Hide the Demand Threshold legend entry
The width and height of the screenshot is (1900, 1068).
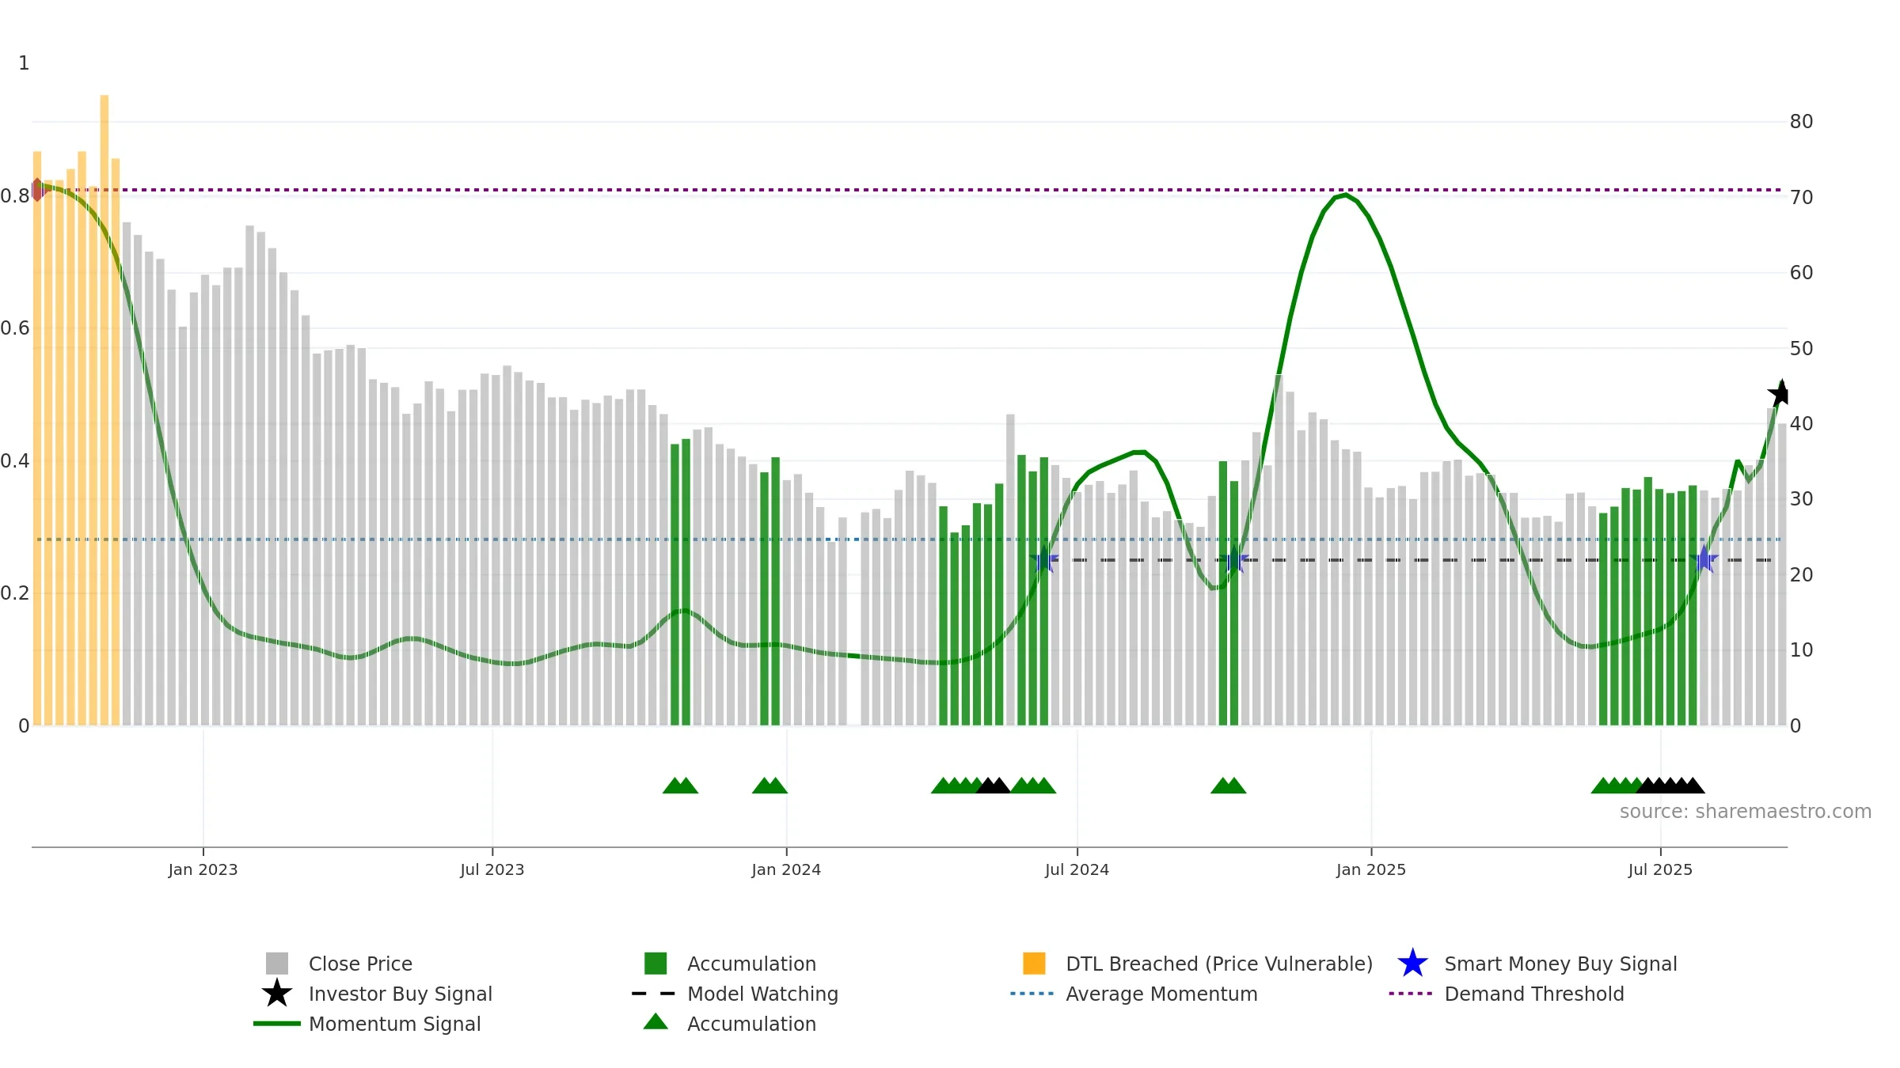[x=1534, y=994]
